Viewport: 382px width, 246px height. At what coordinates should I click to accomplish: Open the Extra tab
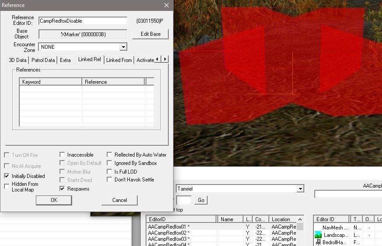click(65, 60)
